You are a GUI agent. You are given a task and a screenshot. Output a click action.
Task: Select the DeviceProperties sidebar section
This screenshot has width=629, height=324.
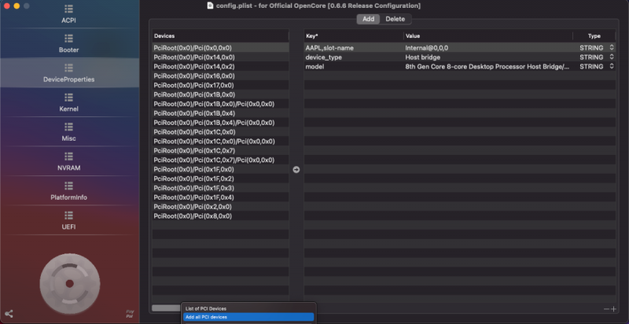click(68, 73)
